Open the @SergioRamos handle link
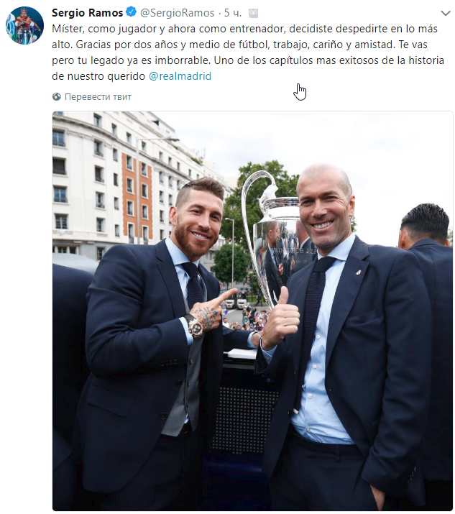This screenshot has width=455, height=514. [177, 13]
